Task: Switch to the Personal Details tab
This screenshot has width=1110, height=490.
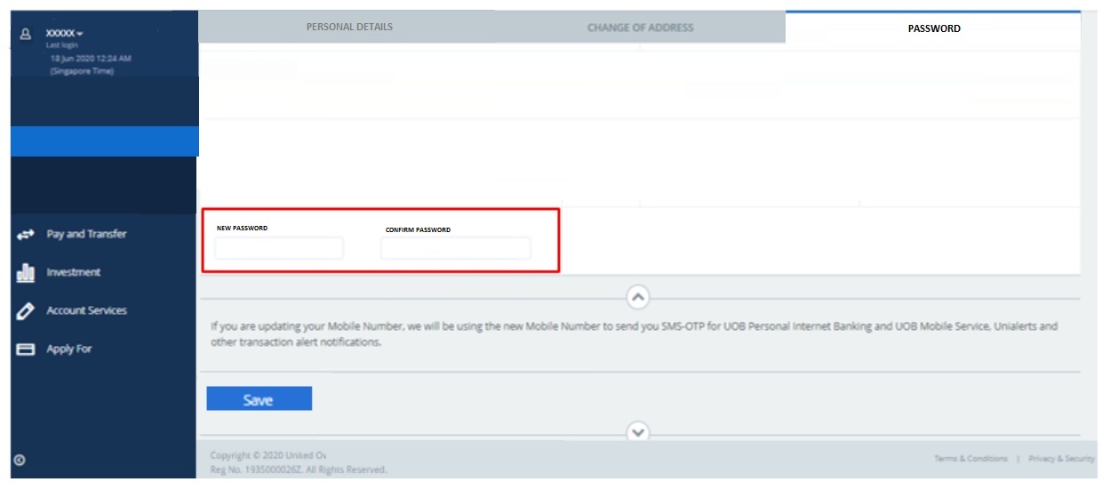Action: click(349, 27)
